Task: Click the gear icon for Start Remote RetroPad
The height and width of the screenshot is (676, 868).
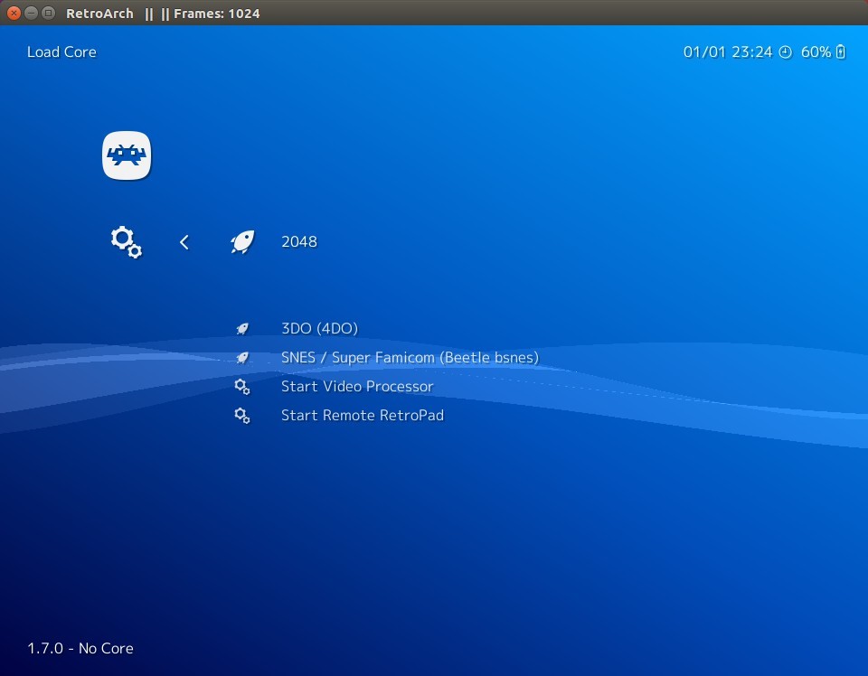Action: 241,415
